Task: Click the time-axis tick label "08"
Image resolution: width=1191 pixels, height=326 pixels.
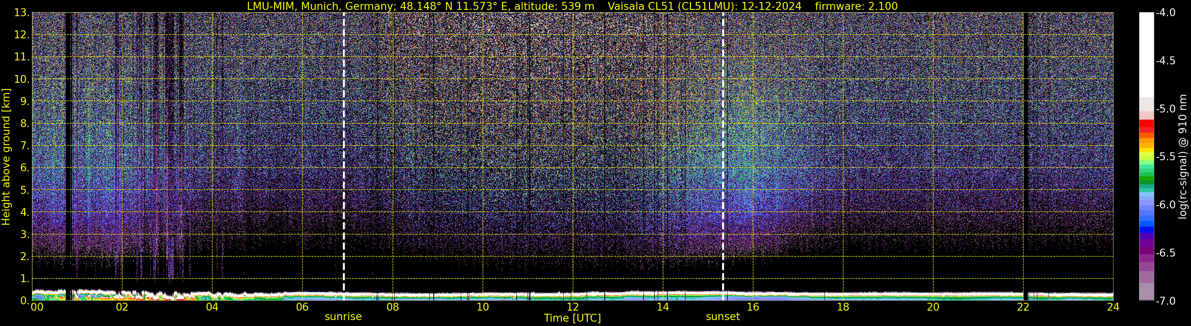Action: pyautogui.click(x=393, y=307)
